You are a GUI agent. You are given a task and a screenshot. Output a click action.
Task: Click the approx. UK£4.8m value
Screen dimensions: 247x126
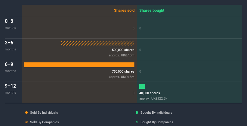[x=122, y=77]
